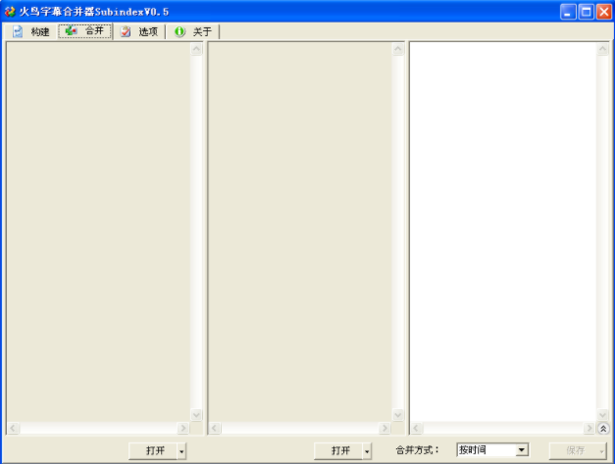Open the dropdown arrow beside left 打开 button
This screenshot has width=615, height=464.
pos(181,450)
